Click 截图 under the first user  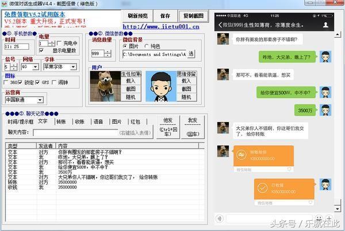point(131,89)
